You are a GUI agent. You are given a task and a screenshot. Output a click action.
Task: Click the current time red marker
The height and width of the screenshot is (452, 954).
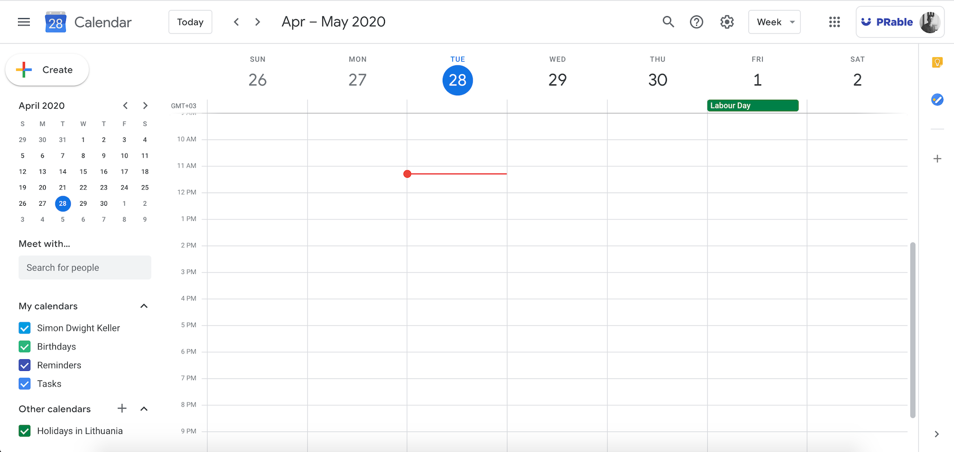(x=407, y=174)
